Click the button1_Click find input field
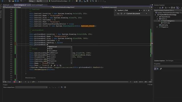 128,10
